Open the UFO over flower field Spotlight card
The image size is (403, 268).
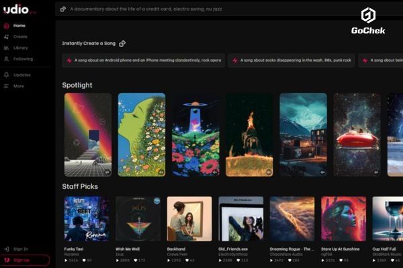point(195,135)
